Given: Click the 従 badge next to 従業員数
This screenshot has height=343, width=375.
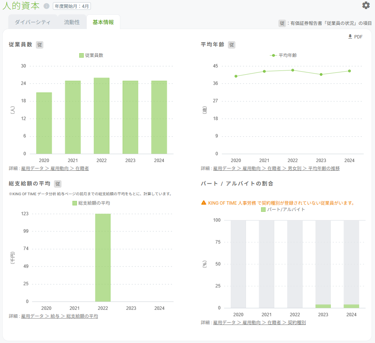Looking at the screenshot, I should point(40,45).
